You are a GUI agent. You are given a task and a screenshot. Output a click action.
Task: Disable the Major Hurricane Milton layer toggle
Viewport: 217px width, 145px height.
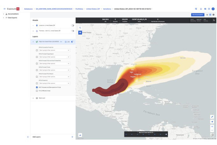click(73, 42)
